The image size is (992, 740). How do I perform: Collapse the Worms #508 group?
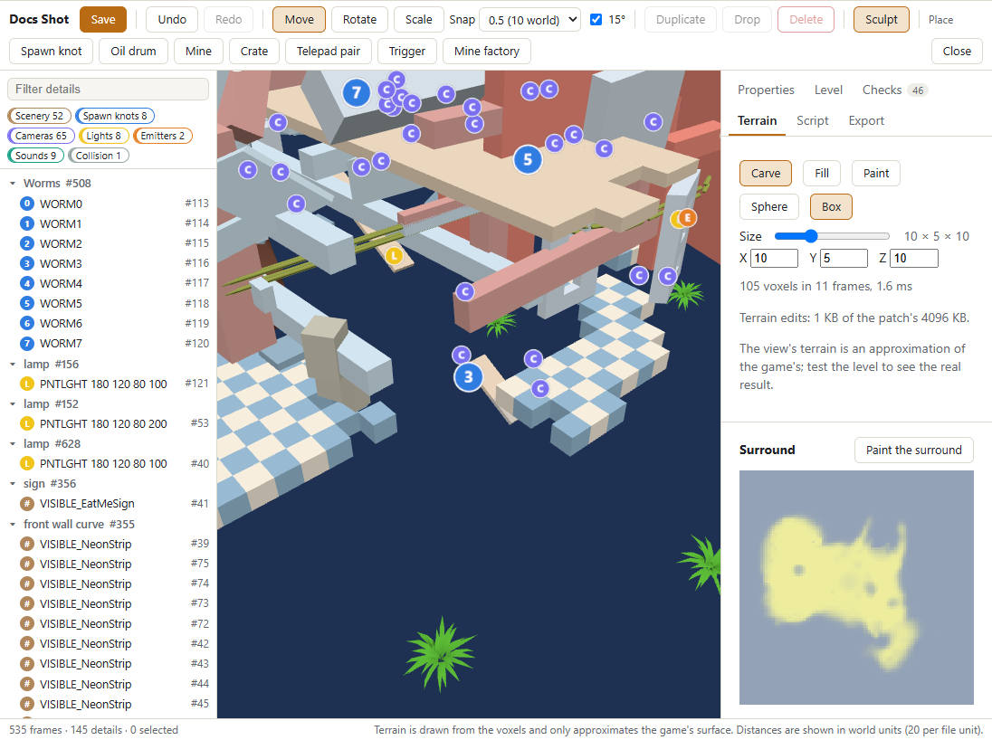13,184
